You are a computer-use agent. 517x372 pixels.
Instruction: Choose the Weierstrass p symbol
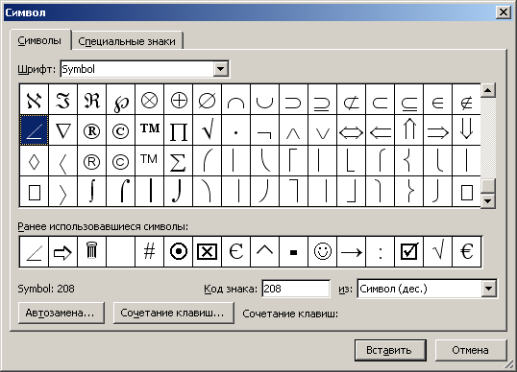(x=120, y=100)
